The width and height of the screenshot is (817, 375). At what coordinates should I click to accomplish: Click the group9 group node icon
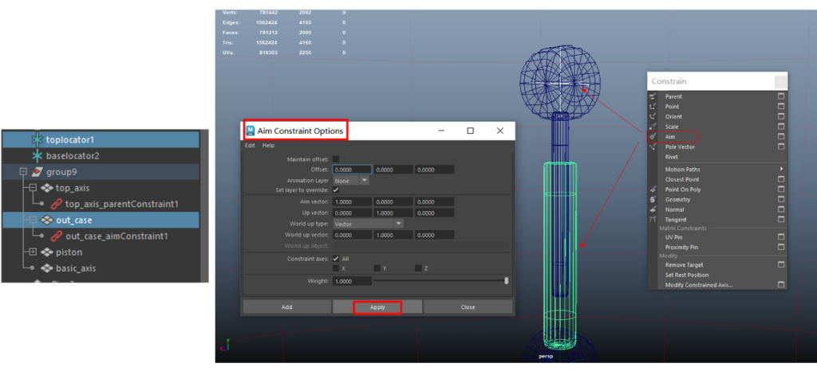tap(37, 172)
